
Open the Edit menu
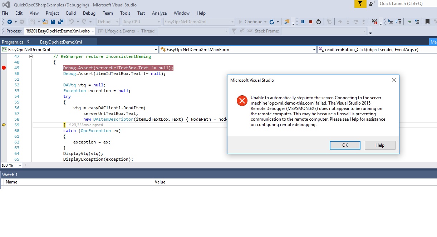tap(19, 13)
